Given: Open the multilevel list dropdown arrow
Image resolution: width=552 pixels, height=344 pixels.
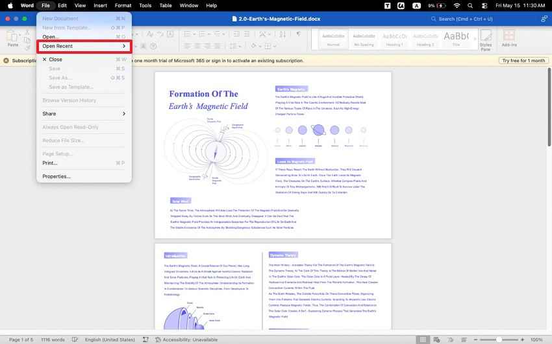Looking at the screenshot, I should click(224, 34).
